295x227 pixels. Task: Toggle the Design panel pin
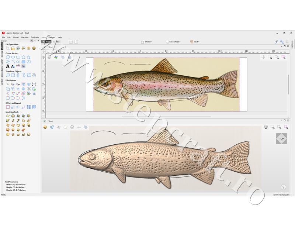(x=38, y=41)
